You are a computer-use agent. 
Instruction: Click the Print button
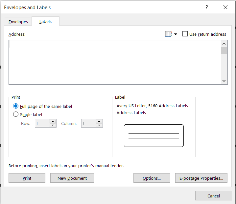point(27,178)
